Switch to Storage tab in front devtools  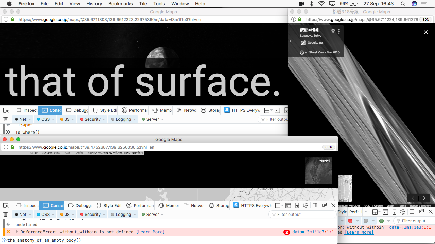point(219,205)
